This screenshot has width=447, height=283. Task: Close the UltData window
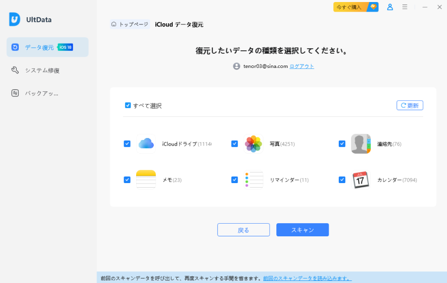click(x=439, y=7)
